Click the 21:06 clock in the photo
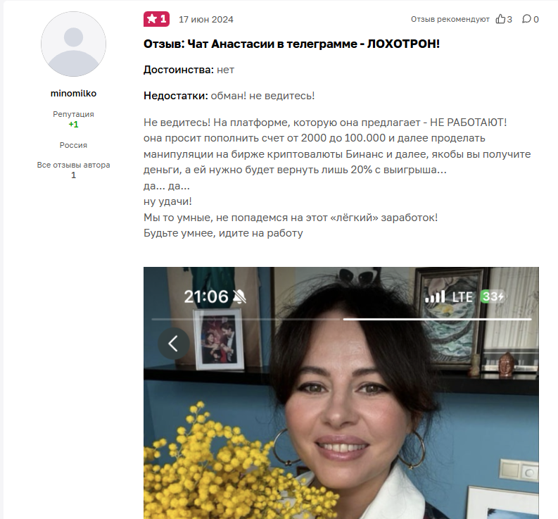The image size is (558, 519). click(x=206, y=296)
